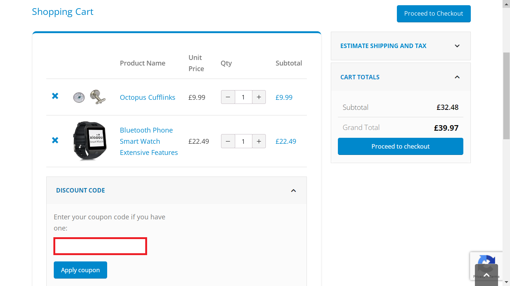The height and width of the screenshot is (286, 510).
Task: Collapse the Cart Totals chevron
Action: click(457, 77)
